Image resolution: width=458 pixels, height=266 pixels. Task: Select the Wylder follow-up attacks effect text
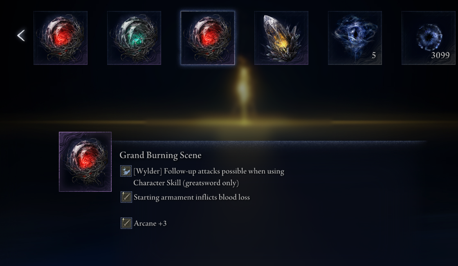pyautogui.click(x=209, y=171)
